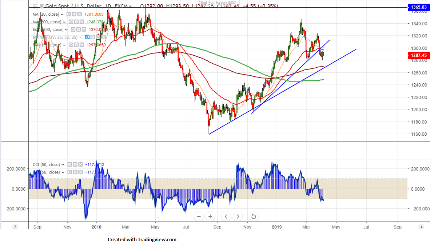Expand the EMA (55, close) indicator dropdown
430x247 pixels.
[64, 45]
